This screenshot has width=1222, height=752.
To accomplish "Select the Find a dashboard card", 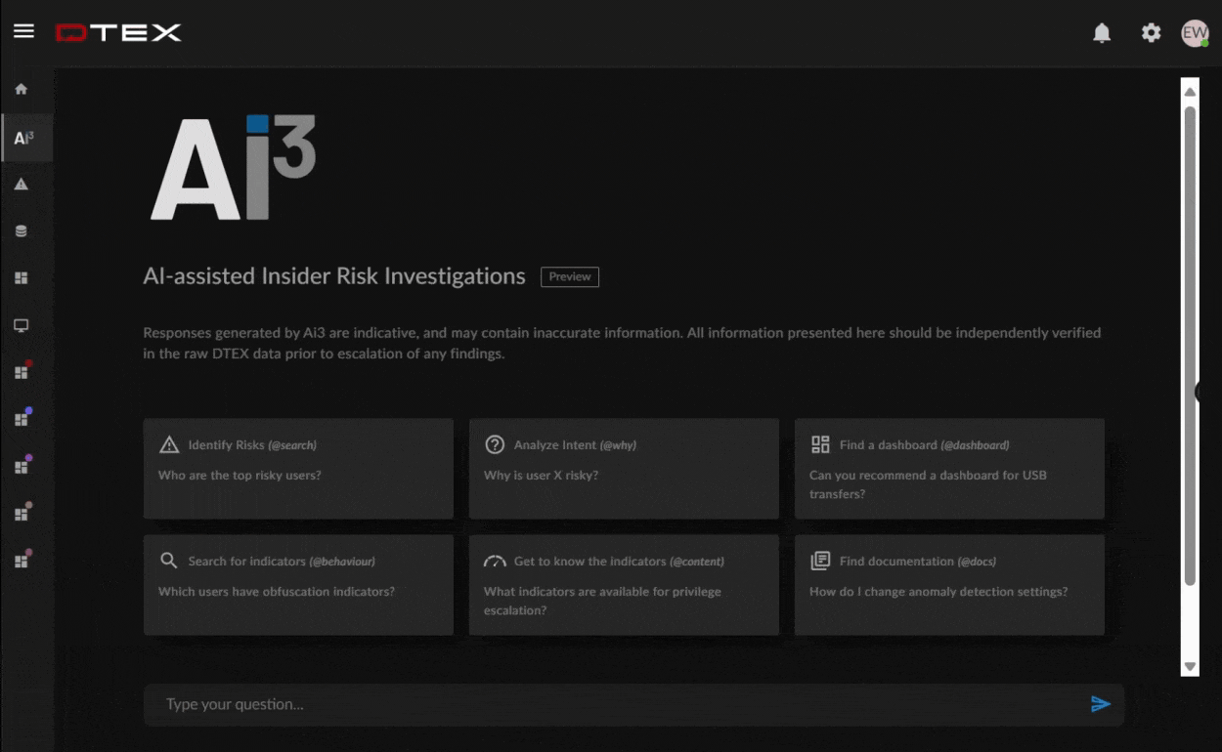I will tap(949, 469).
